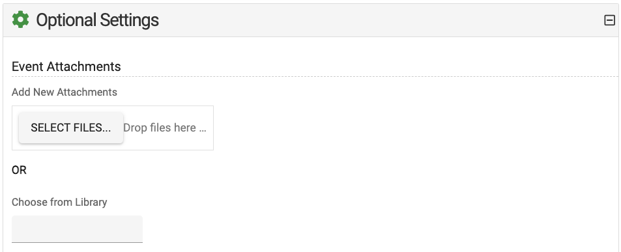The image size is (621, 252).
Task: Select the Event Attachments section heading
Action: point(66,66)
